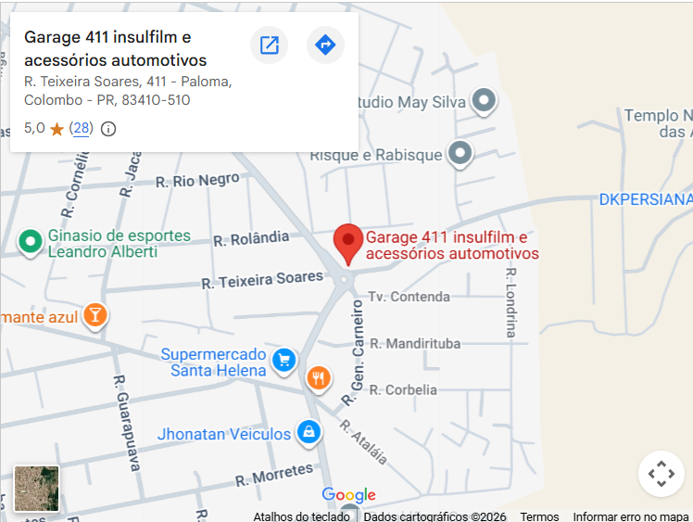Click the DKPERSIANA place label
The height and width of the screenshot is (522, 693).
tap(646, 199)
